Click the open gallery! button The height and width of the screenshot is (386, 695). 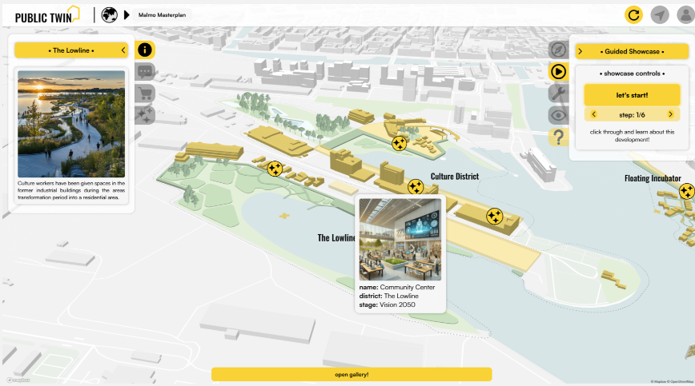click(x=352, y=375)
